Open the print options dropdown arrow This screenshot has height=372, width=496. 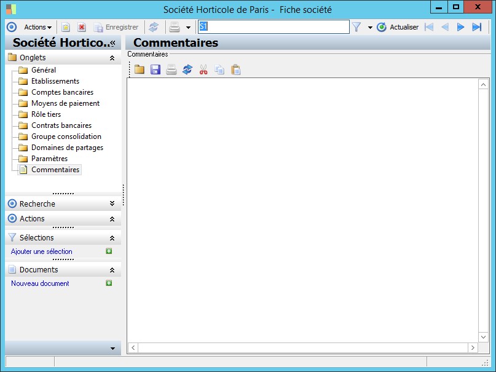tap(188, 28)
